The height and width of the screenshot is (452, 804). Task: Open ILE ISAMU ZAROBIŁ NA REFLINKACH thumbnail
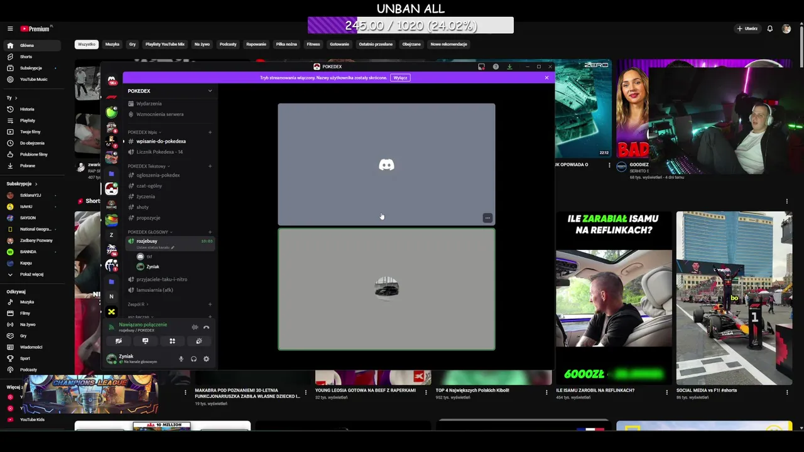(614, 298)
